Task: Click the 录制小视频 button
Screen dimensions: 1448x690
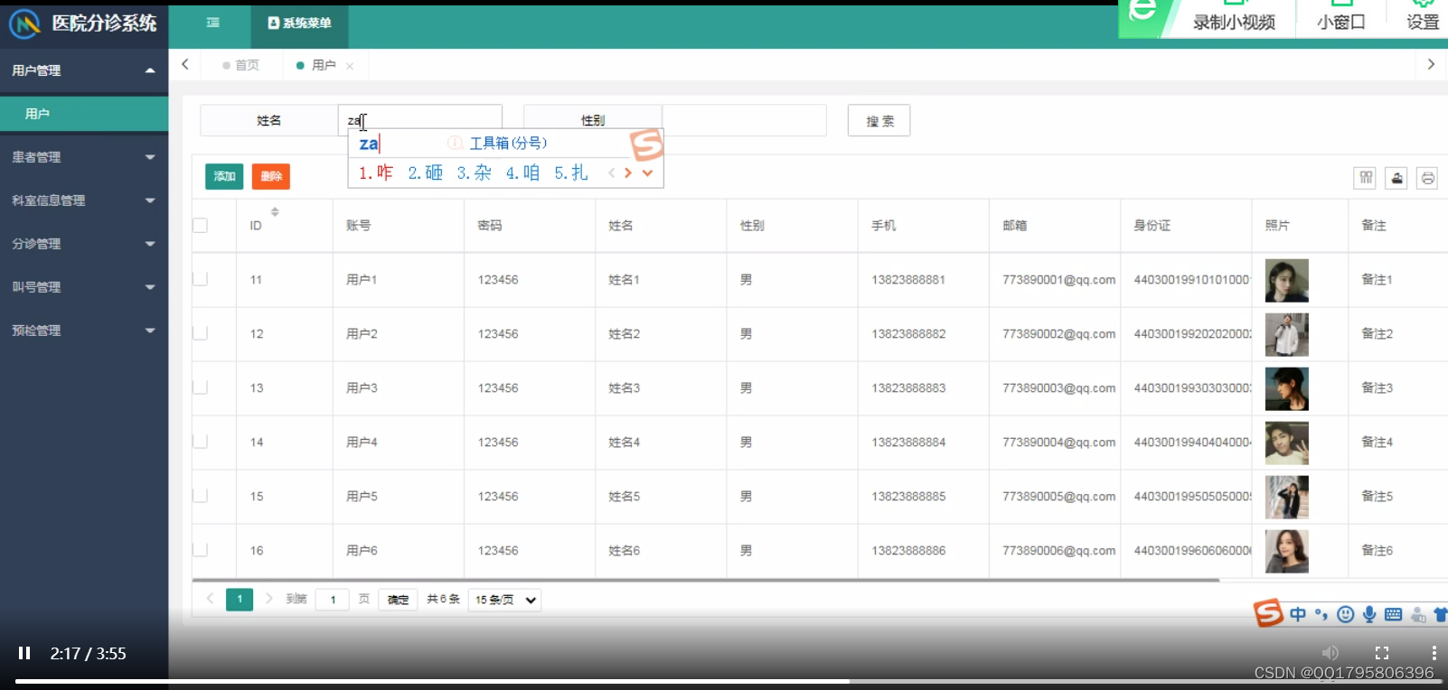Action: click(x=1234, y=22)
